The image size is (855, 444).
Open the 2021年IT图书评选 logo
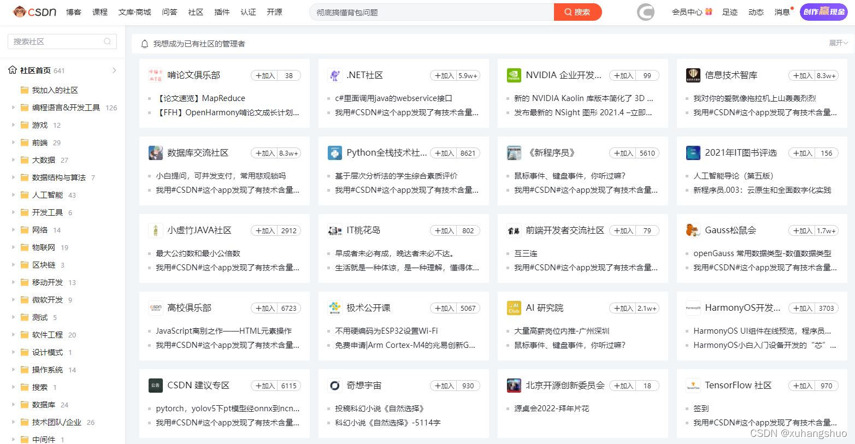click(x=693, y=153)
